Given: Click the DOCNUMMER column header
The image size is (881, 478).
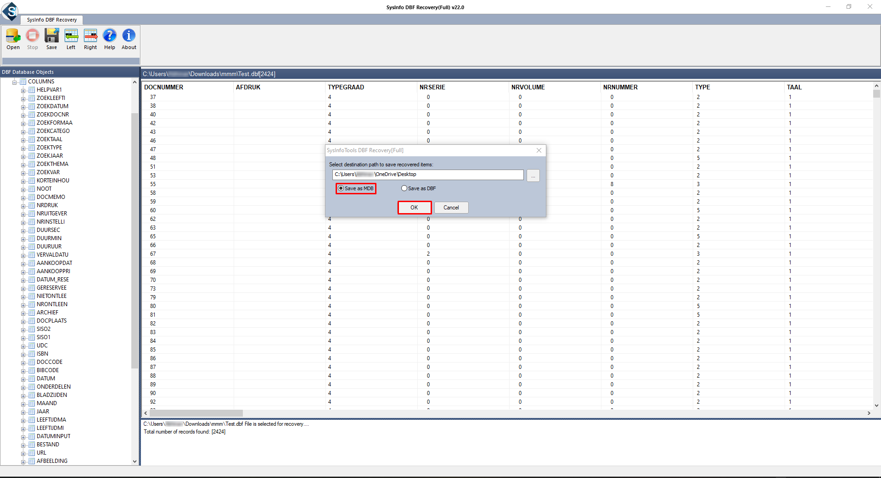Looking at the screenshot, I should tap(164, 87).
